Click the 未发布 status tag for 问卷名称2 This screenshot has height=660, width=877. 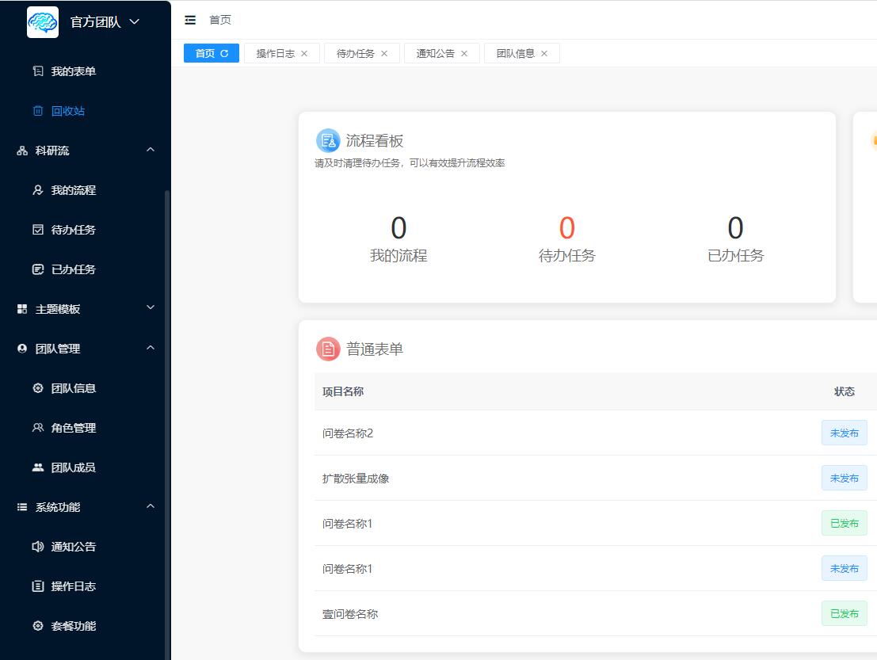(x=844, y=433)
